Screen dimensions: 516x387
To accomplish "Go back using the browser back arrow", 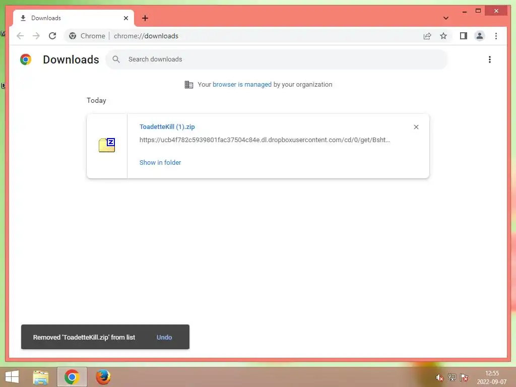I will (20, 36).
